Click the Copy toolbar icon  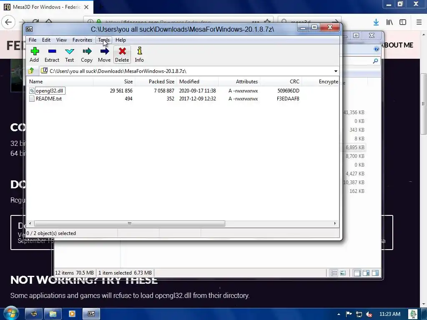pos(87,55)
